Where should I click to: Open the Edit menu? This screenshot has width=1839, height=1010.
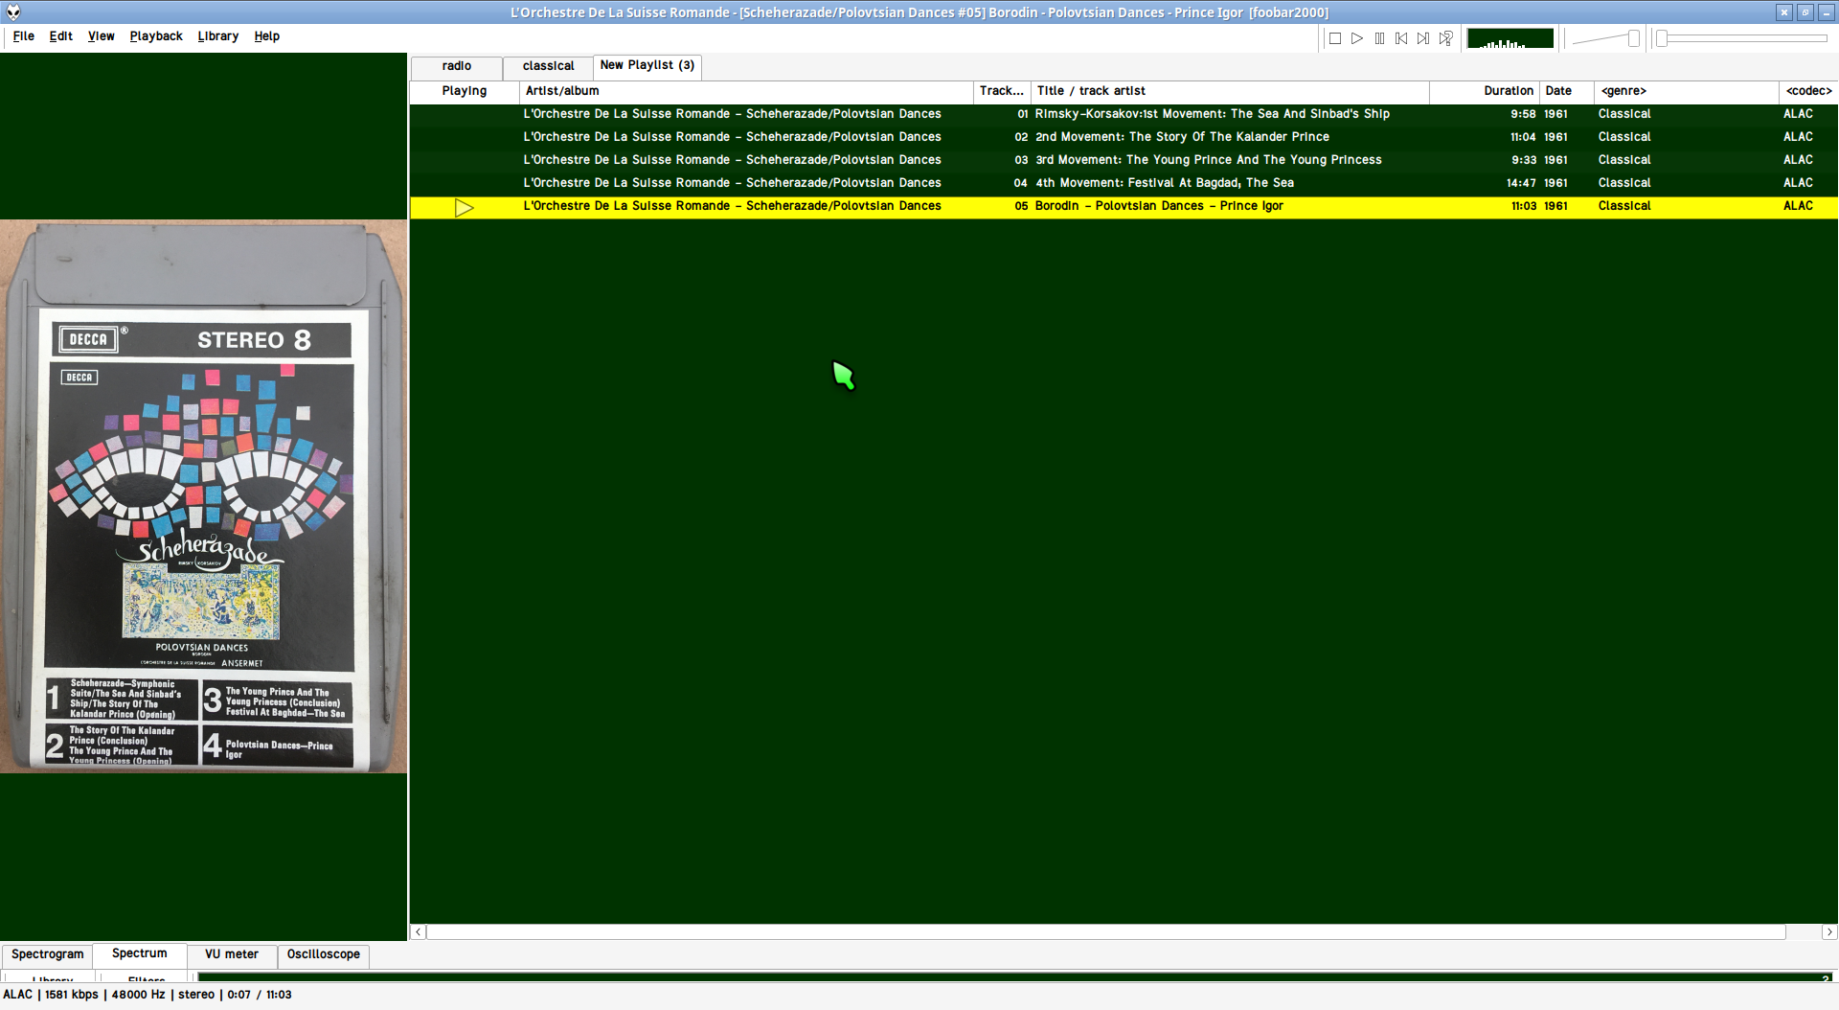pyautogui.click(x=61, y=36)
